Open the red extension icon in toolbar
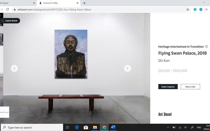 207,10
